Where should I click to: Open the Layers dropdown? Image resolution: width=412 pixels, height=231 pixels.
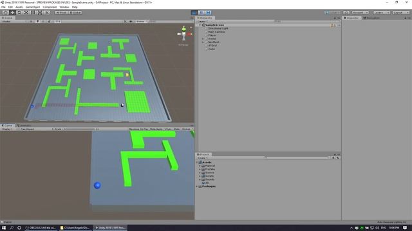[382, 13]
